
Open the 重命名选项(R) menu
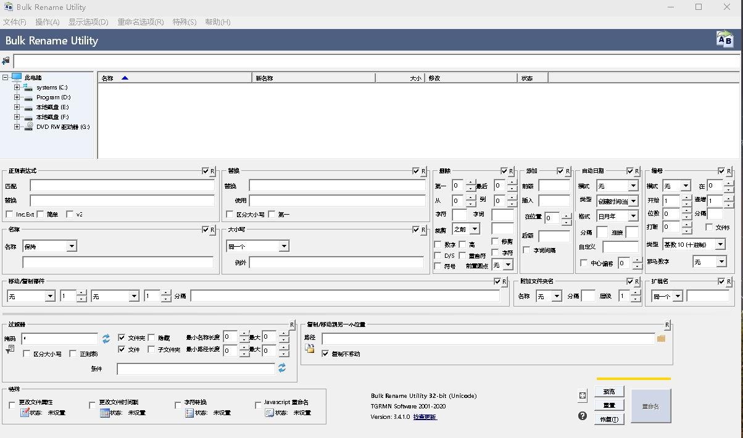pos(141,22)
